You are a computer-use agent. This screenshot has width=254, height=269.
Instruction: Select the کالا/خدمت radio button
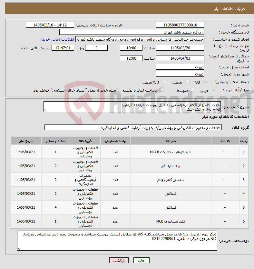pyautogui.click(x=164, y=82)
